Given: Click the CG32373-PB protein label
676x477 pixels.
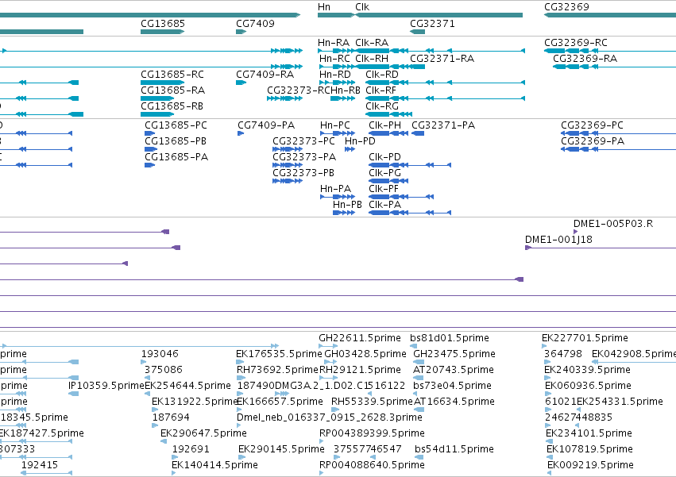Looking at the screenshot, I should point(303,173).
